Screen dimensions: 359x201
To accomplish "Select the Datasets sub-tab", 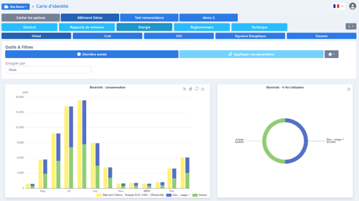I will coord(322,36).
